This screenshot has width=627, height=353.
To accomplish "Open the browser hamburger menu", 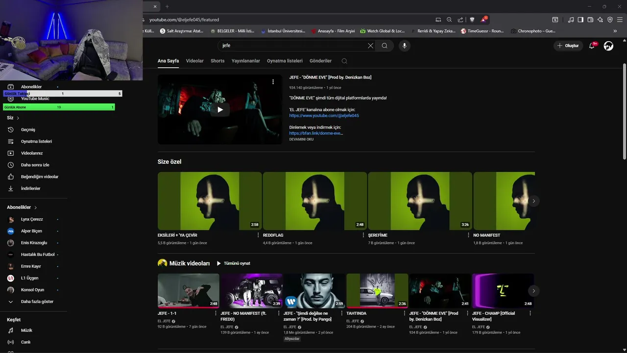I will (x=620, y=20).
